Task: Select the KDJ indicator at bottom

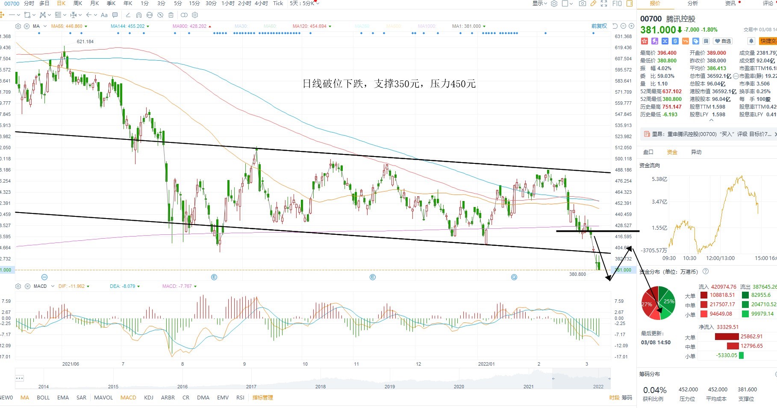Action: click(149, 398)
